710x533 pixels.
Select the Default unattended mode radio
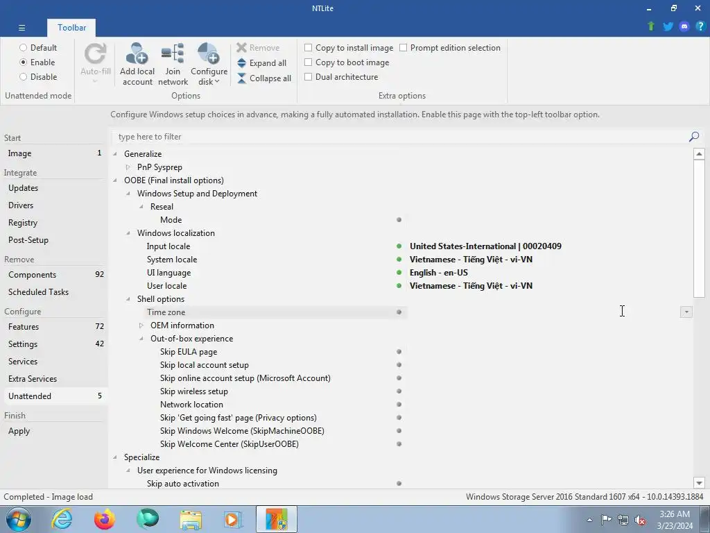[23, 48]
